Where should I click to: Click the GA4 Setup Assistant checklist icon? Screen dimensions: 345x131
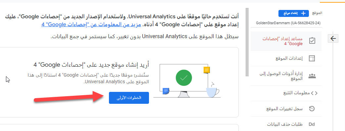click(312, 41)
